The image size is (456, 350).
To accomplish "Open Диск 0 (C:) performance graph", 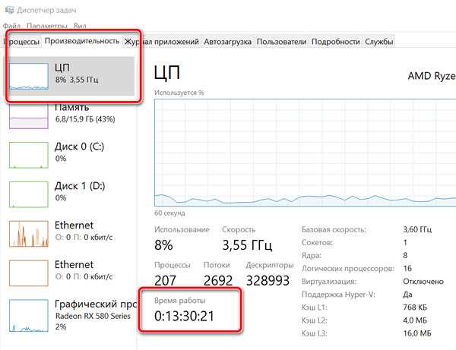I will pos(29,155).
